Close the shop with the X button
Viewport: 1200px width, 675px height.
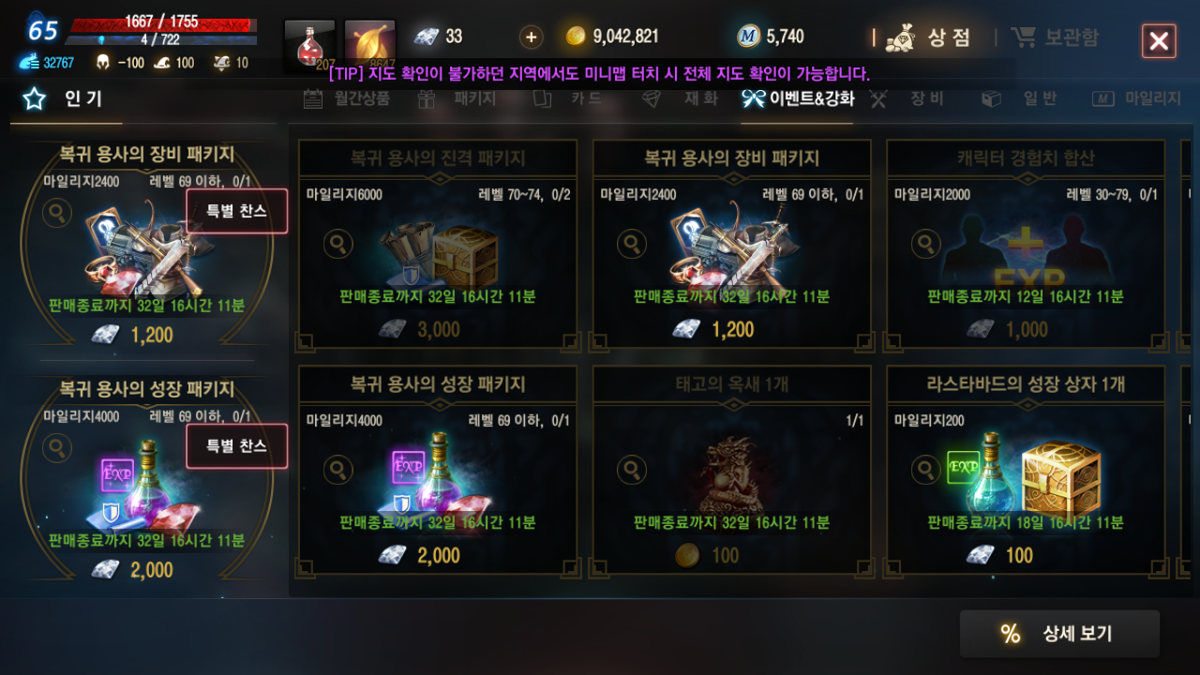coord(1159,41)
